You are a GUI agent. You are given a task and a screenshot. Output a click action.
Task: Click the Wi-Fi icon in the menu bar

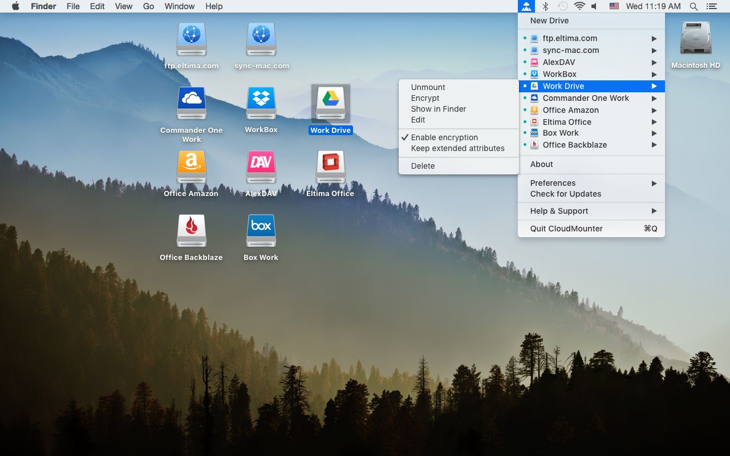[579, 6]
